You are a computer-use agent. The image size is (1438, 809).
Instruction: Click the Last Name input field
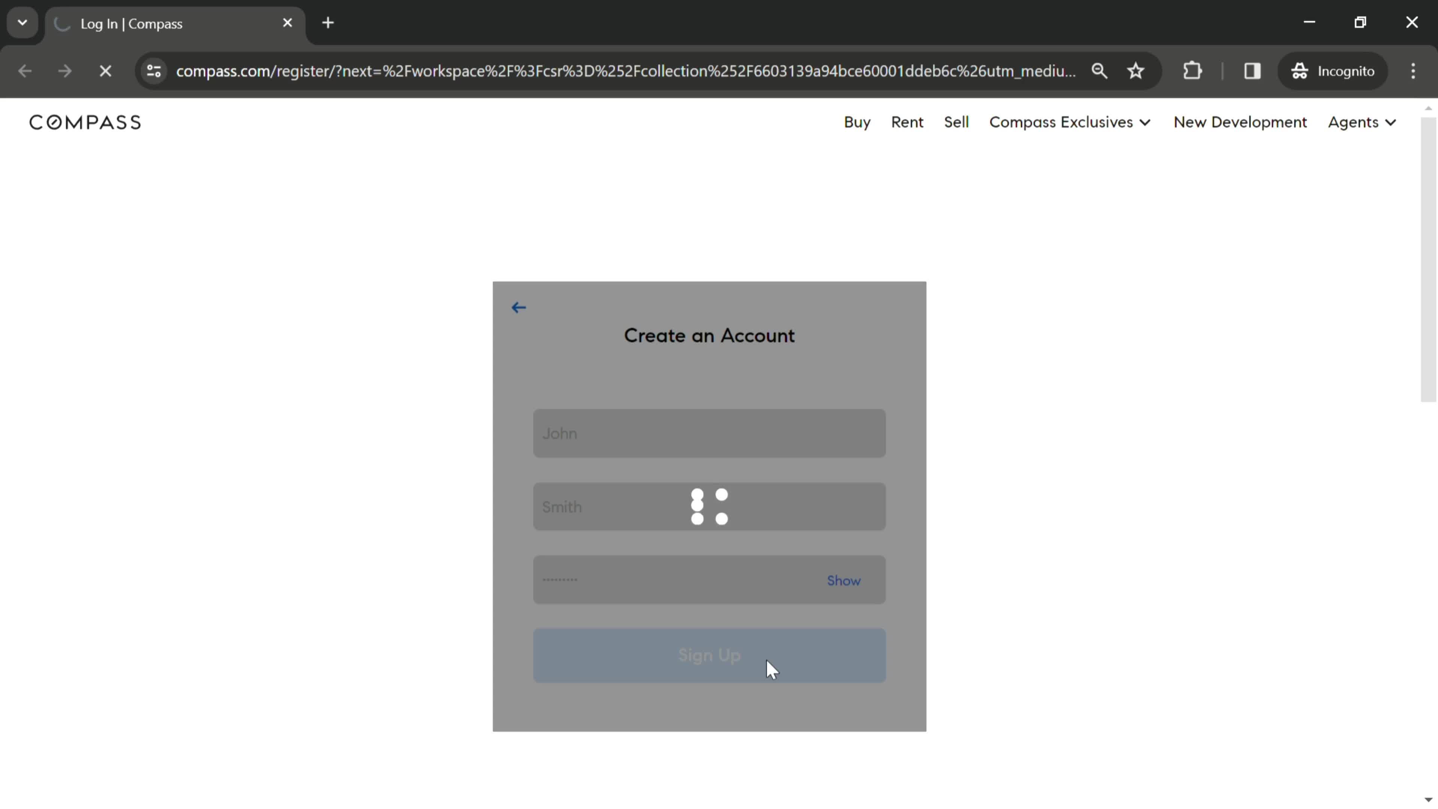[709, 507]
